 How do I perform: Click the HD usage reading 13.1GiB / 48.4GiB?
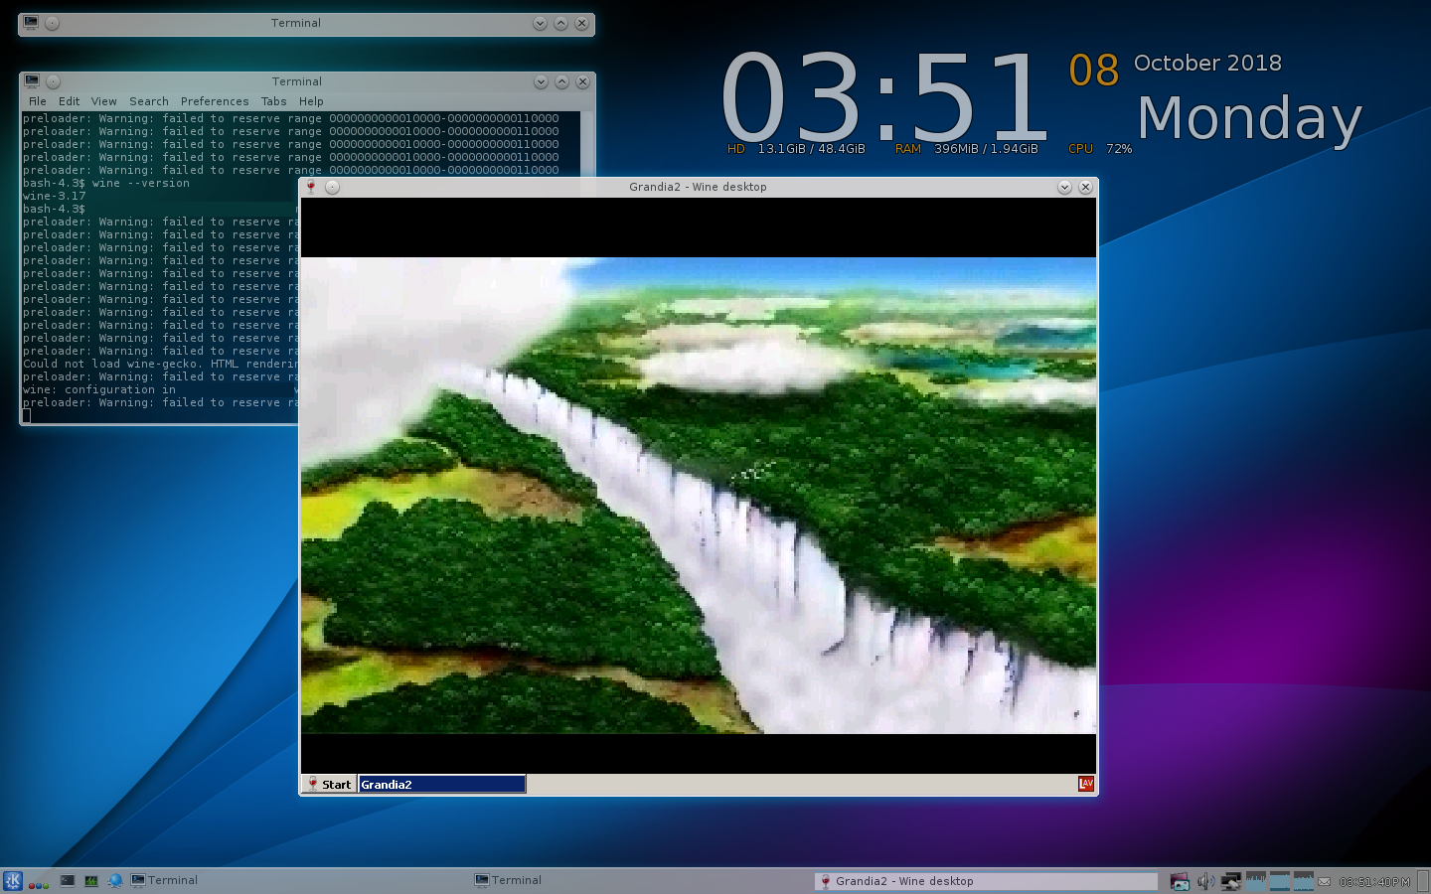click(811, 149)
